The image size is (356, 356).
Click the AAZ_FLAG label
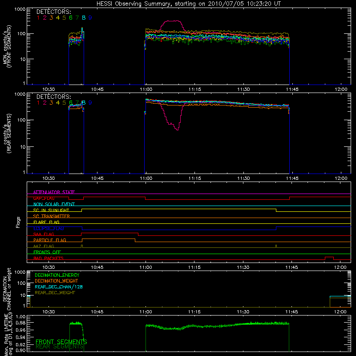coord(44,246)
